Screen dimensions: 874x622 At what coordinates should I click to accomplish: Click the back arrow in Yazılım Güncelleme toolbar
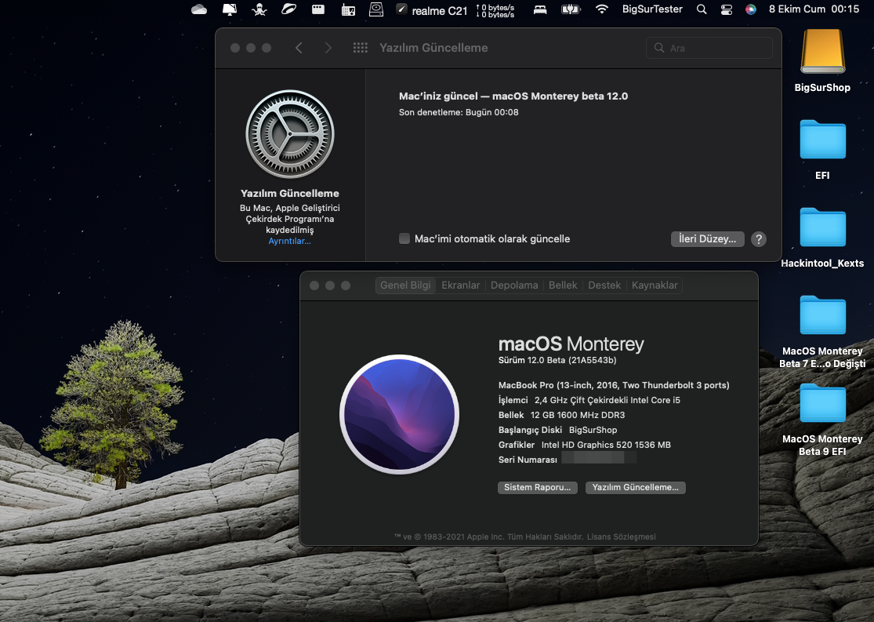299,48
